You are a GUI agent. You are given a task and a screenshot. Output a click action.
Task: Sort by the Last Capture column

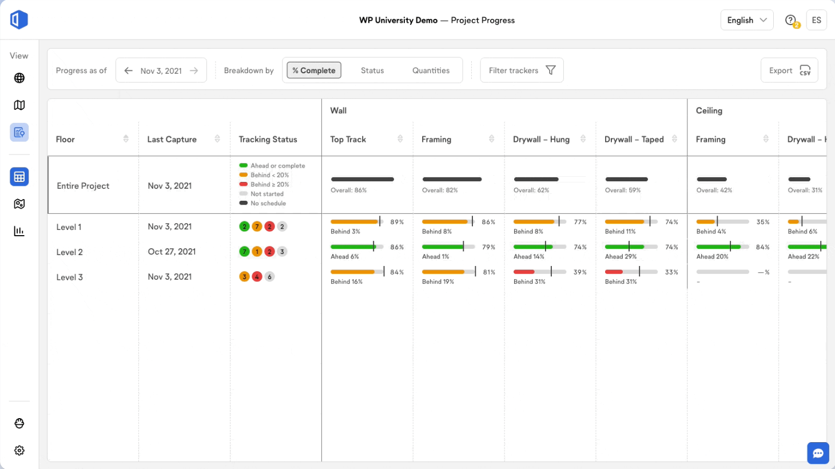(x=217, y=139)
